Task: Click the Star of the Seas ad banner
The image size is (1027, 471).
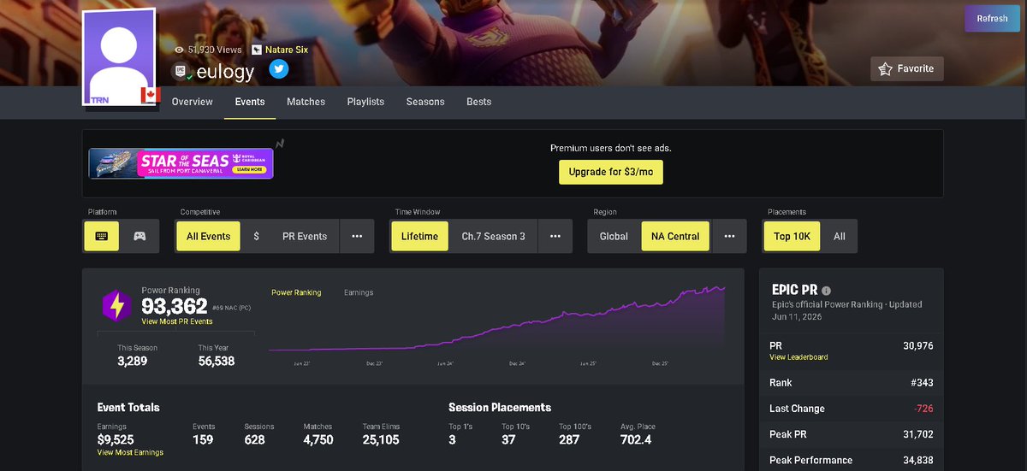Action: tap(181, 163)
